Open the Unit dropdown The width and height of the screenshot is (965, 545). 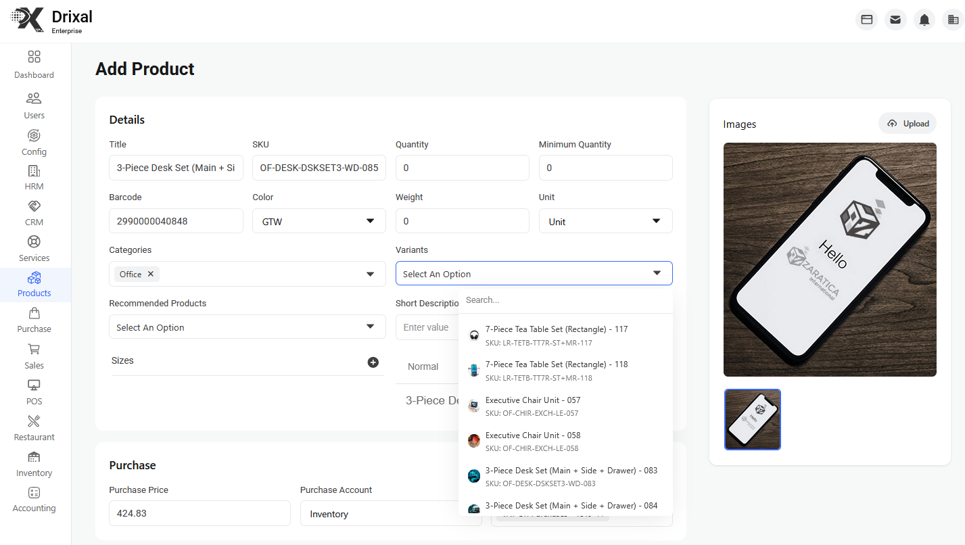[x=605, y=221]
